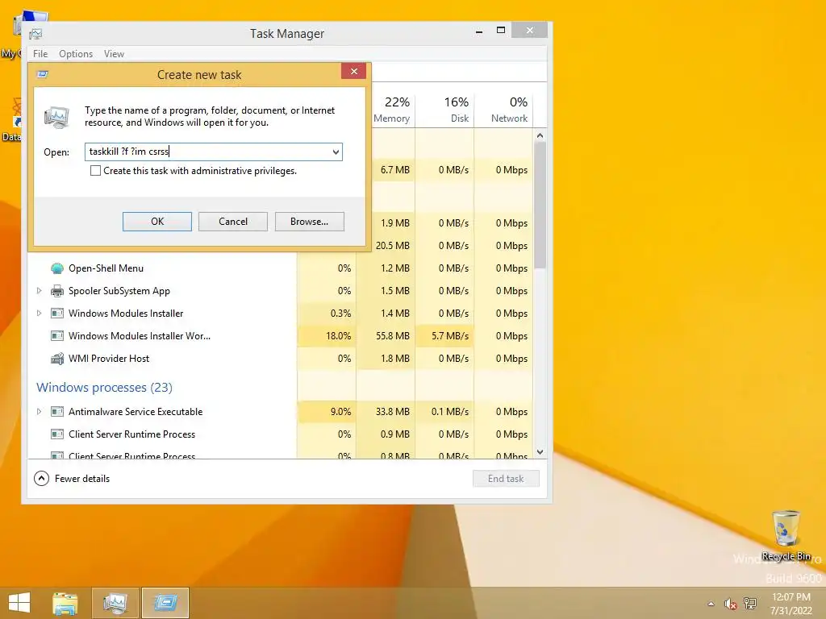Select the Spooler SubSystem App process
This screenshot has height=619, width=826.
click(119, 291)
